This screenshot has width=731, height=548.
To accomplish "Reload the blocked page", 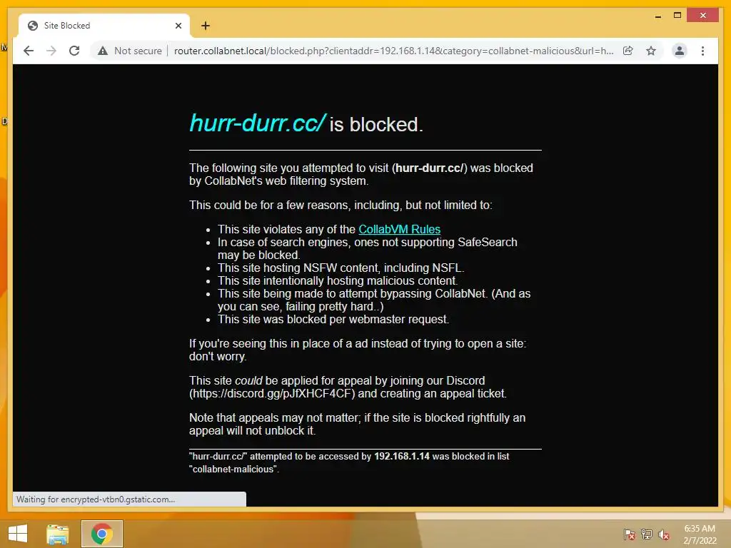I will [74, 51].
